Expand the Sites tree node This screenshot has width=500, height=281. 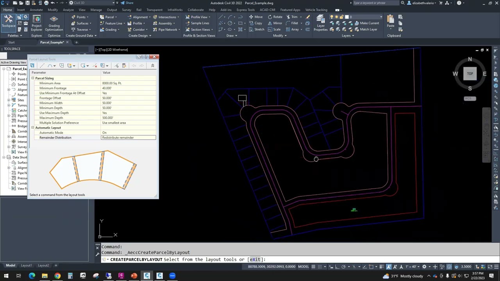[8, 100]
